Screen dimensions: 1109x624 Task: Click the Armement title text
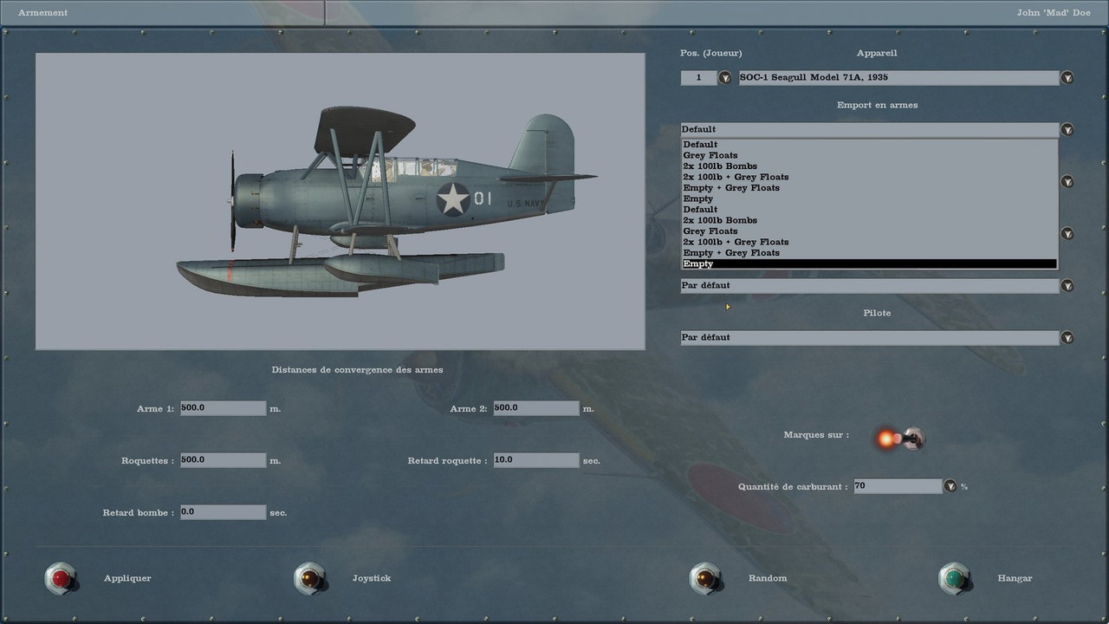(x=42, y=13)
